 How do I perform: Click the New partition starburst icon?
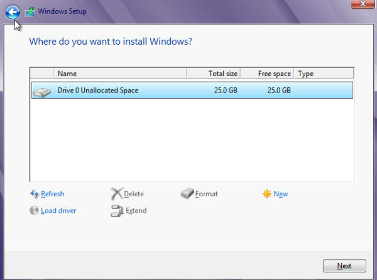267,194
